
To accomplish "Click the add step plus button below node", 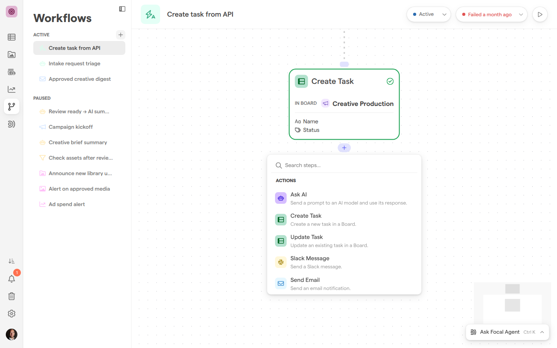I will 344,148.
